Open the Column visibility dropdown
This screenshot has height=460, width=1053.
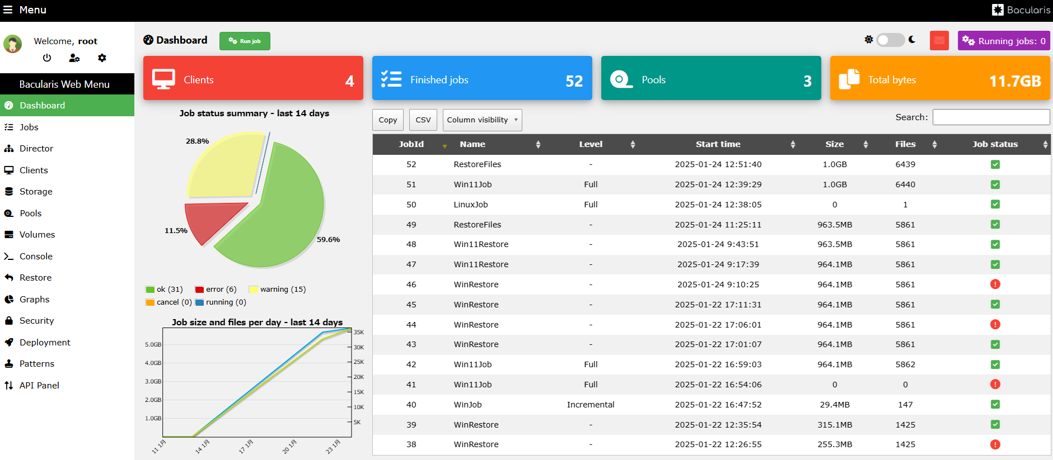[x=482, y=120]
